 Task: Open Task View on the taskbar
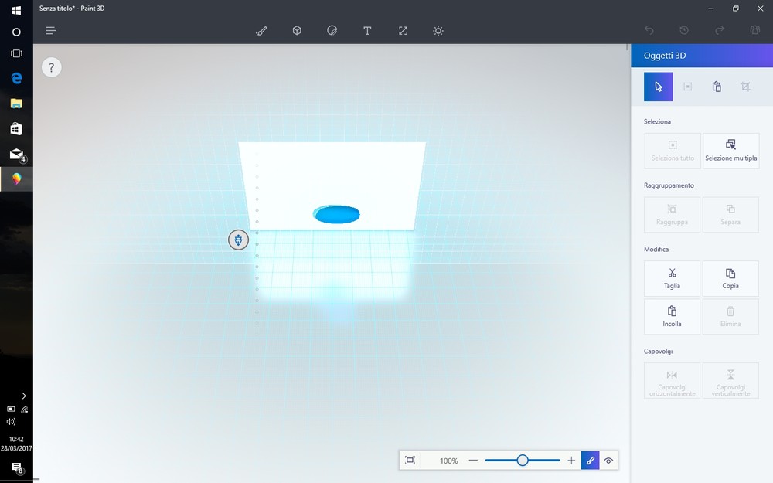(16, 53)
